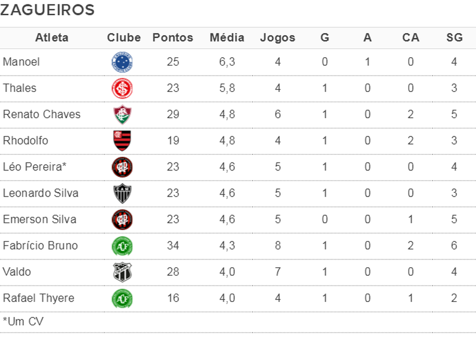Screen dimensions: 476x353
Task: Click the ZAGUEIROS section title
Action: [47, 10]
